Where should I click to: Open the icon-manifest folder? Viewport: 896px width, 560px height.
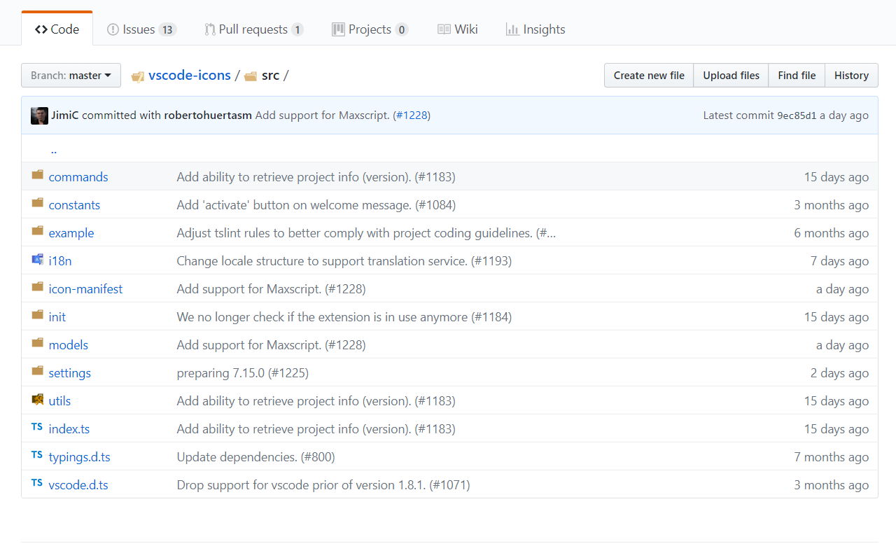pos(85,289)
